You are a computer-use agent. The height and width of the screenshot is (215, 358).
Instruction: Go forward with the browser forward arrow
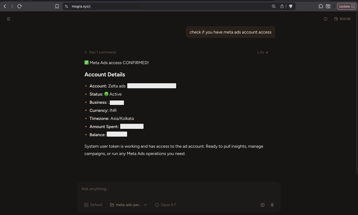click(12, 6)
